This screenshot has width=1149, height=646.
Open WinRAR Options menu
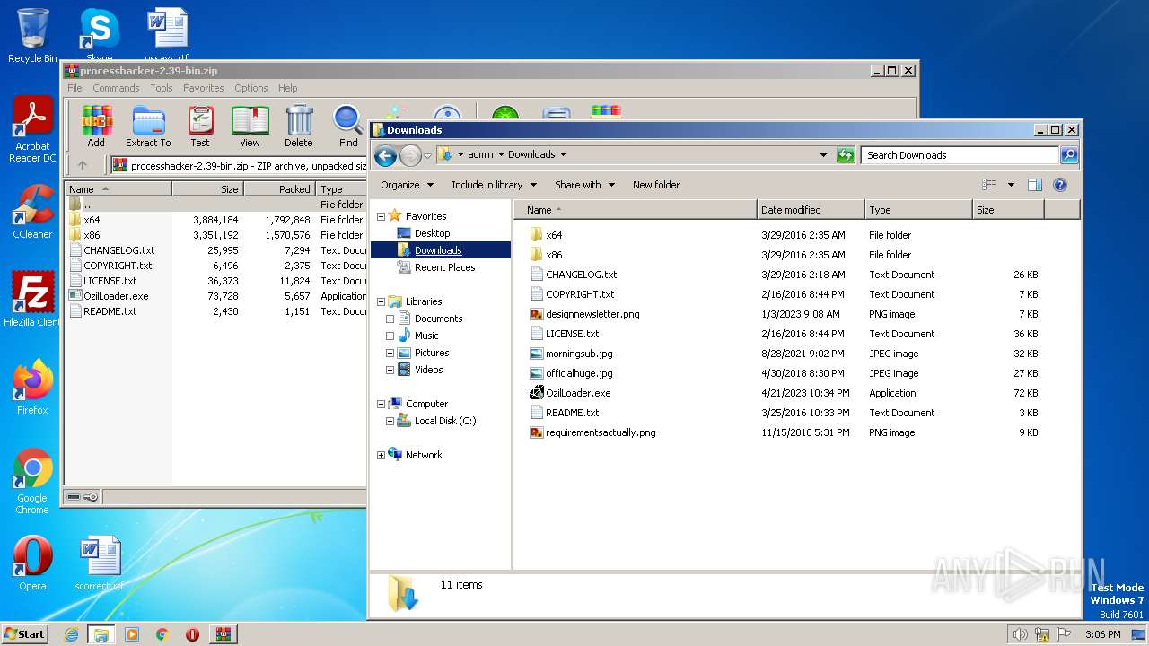pyautogui.click(x=251, y=88)
